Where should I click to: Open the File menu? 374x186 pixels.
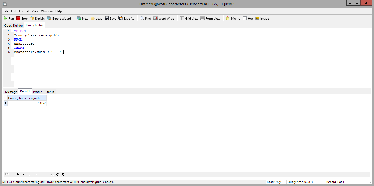tap(6, 11)
